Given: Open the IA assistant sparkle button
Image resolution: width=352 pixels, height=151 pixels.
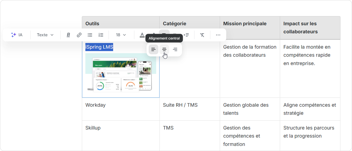Looking at the screenshot, I should point(17,35).
